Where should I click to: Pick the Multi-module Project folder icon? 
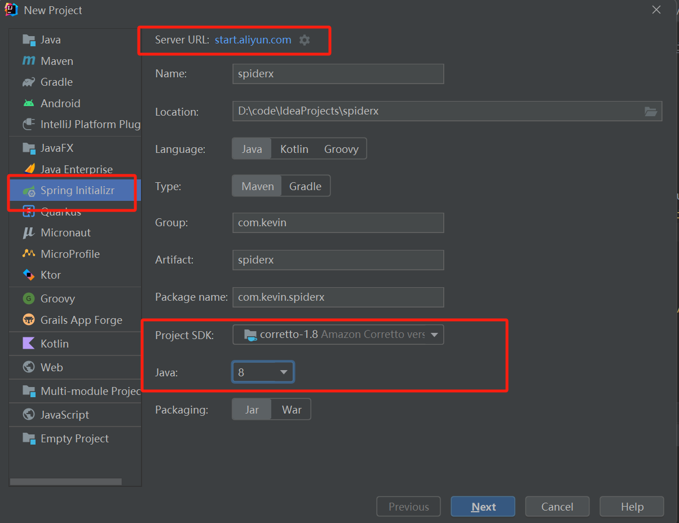click(29, 391)
